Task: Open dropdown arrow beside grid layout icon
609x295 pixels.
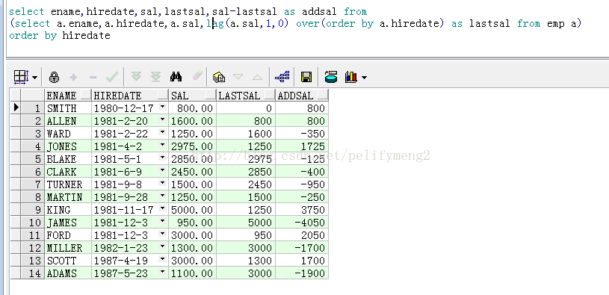Action: tap(34, 78)
